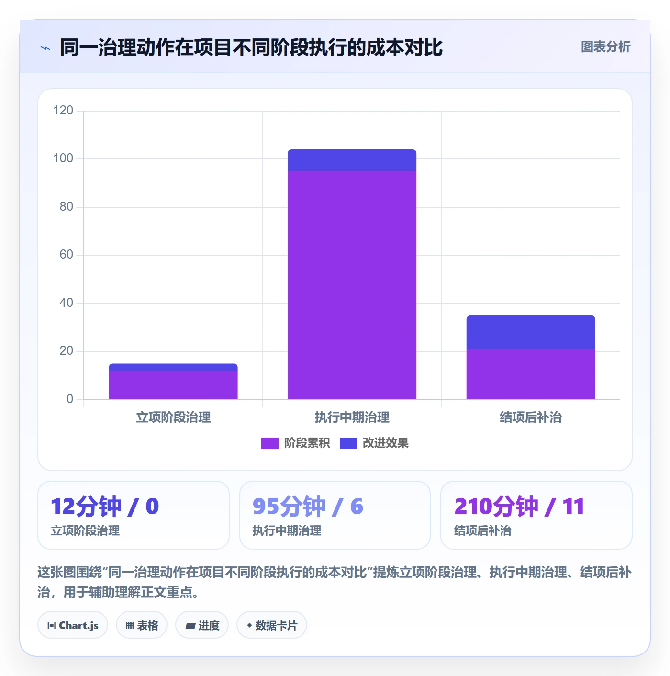Screen dimensions: 670x676
Task: Click the diamond icon in 数据卡片 chip
Action: pyautogui.click(x=249, y=625)
